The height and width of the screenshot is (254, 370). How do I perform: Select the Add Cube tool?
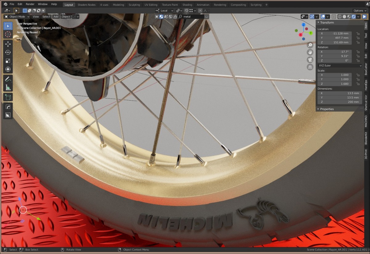[8, 97]
